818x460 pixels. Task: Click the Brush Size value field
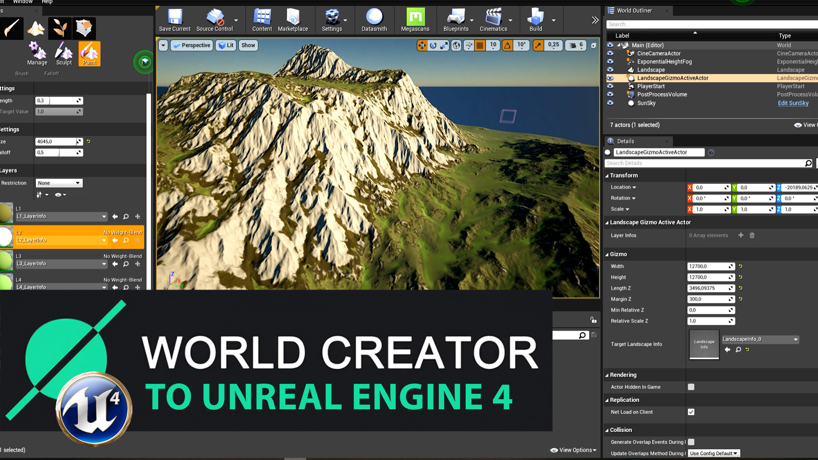59,141
